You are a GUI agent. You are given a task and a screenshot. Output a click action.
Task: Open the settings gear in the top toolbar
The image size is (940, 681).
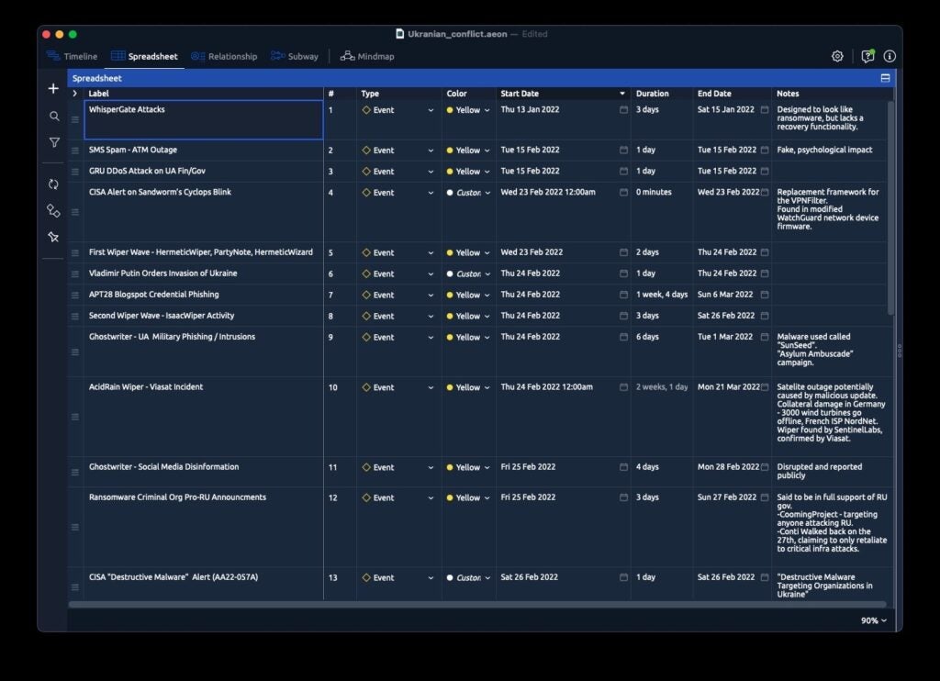click(x=837, y=56)
